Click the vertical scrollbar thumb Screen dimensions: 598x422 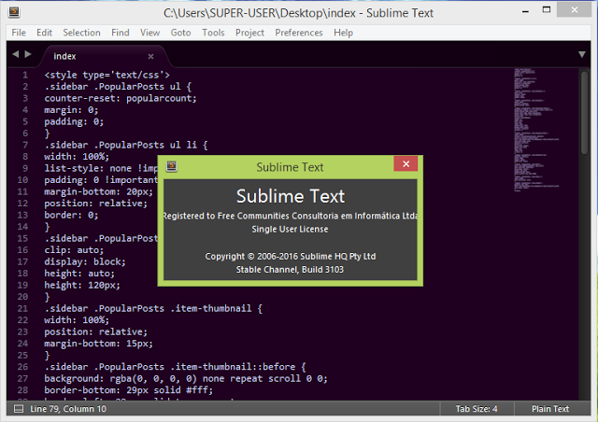(x=585, y=112)
